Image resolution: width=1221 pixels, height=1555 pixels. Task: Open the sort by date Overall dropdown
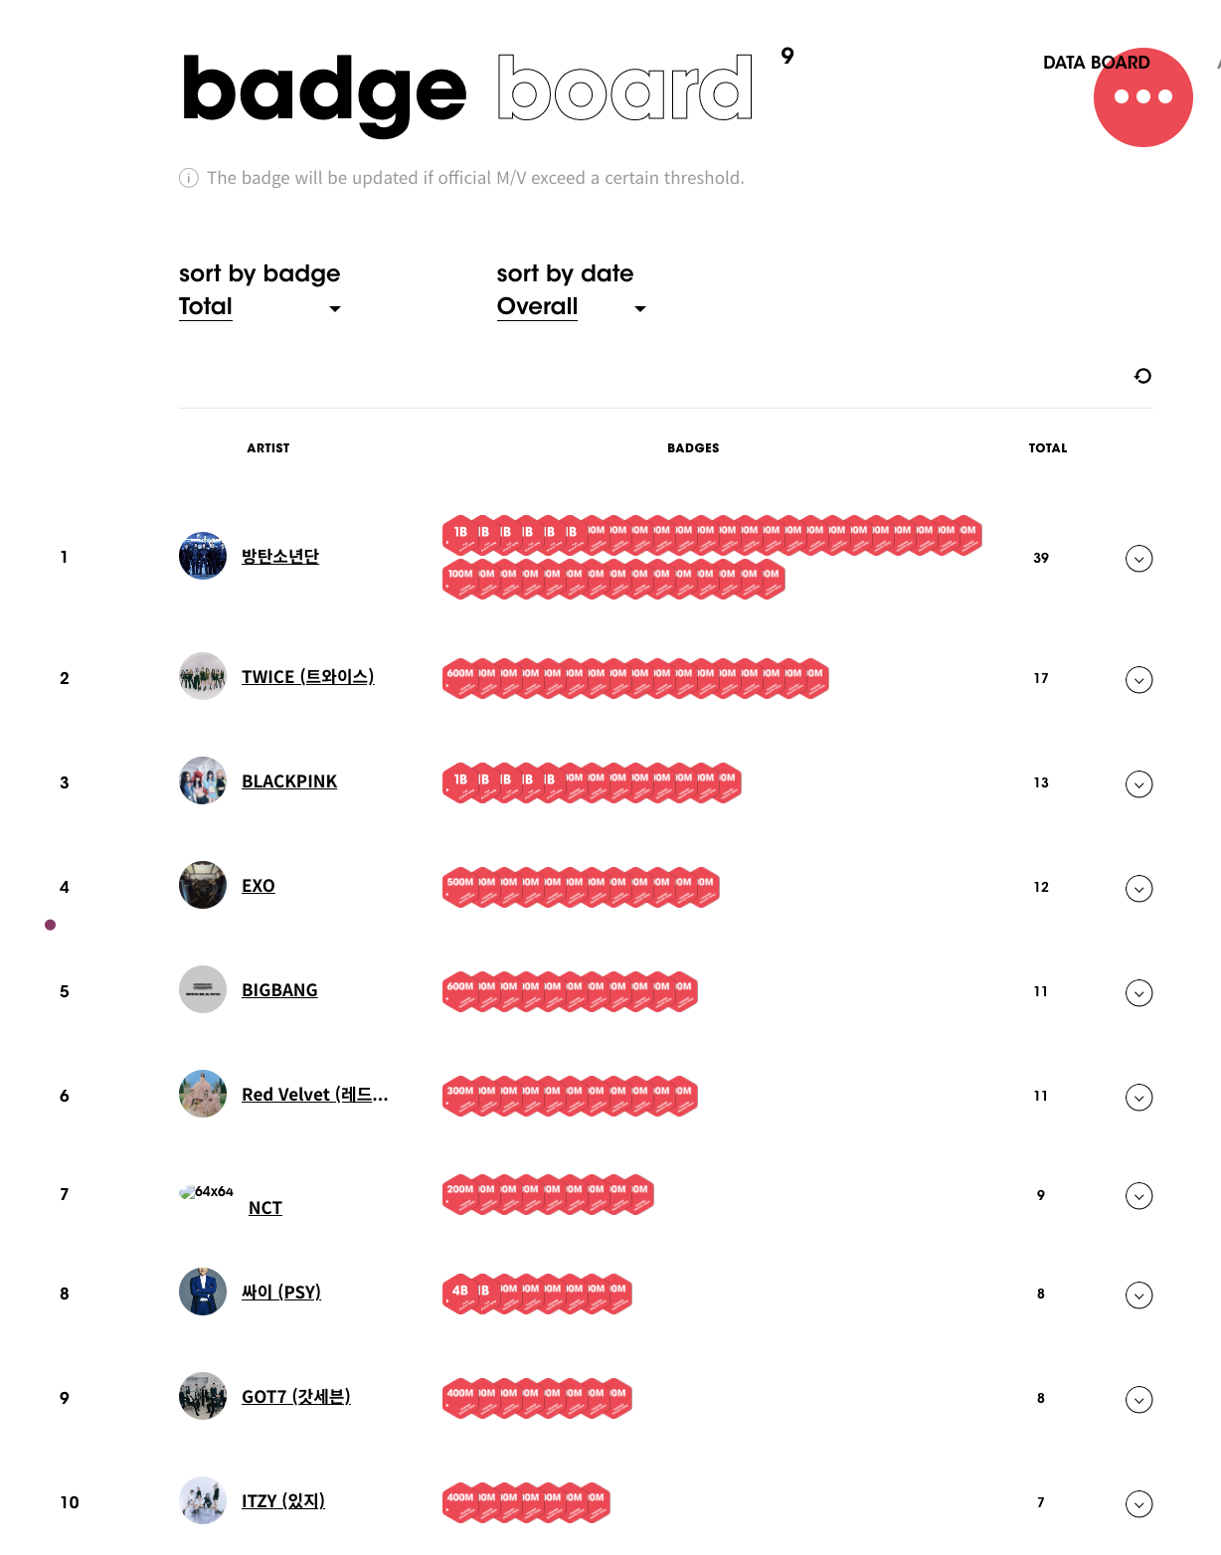point(572,307)
